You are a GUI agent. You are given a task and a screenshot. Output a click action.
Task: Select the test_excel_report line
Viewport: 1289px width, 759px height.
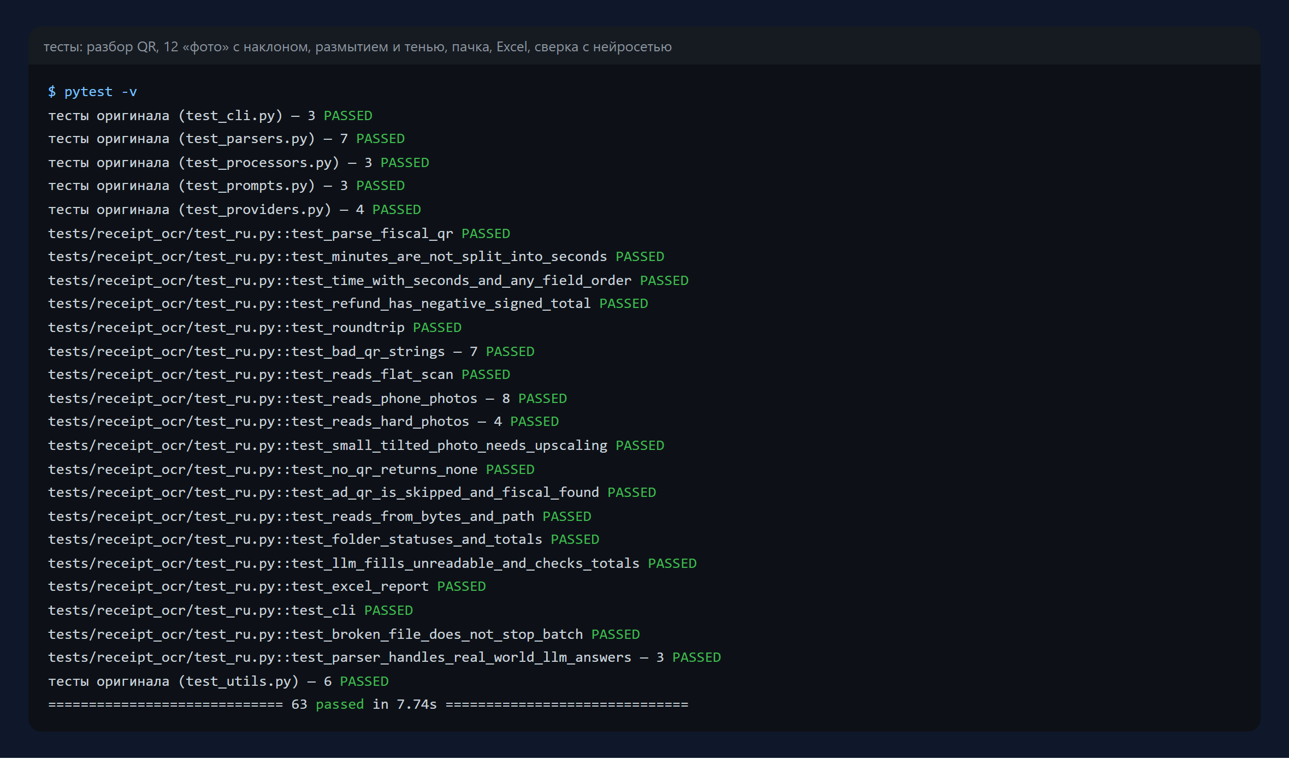click(x=267, y=586)
